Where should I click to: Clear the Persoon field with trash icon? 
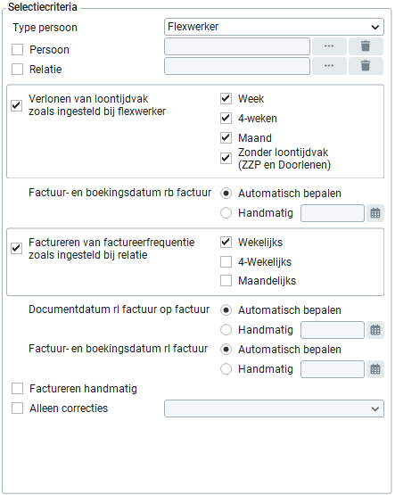pyautogui.click(x=366, y=46)
